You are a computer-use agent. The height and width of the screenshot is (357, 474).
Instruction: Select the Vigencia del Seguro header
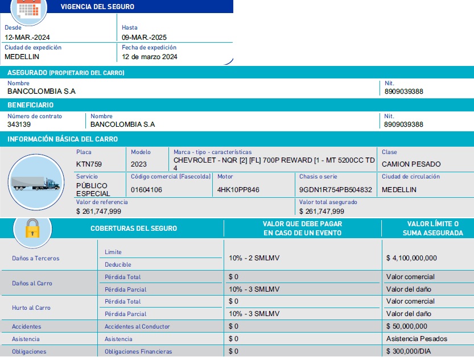[97, 7]
